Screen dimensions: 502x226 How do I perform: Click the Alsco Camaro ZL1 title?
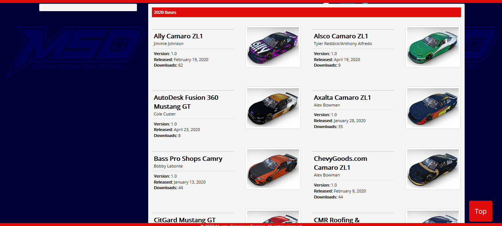(x=341, y=36)
